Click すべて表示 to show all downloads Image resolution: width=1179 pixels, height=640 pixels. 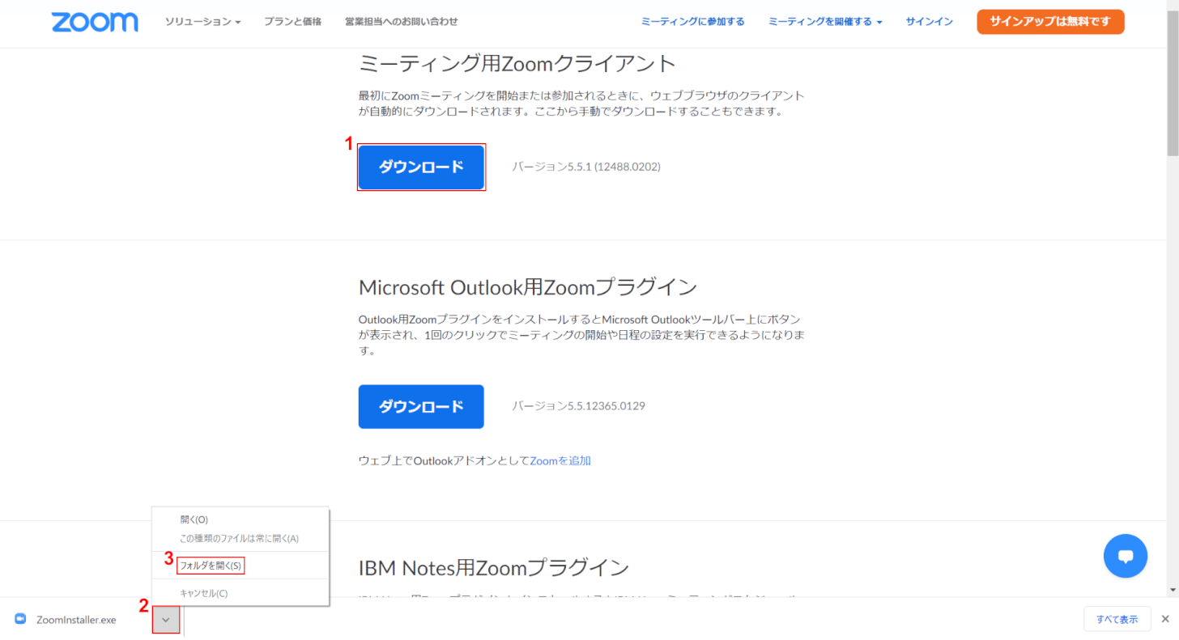(x=1117, y=619)
